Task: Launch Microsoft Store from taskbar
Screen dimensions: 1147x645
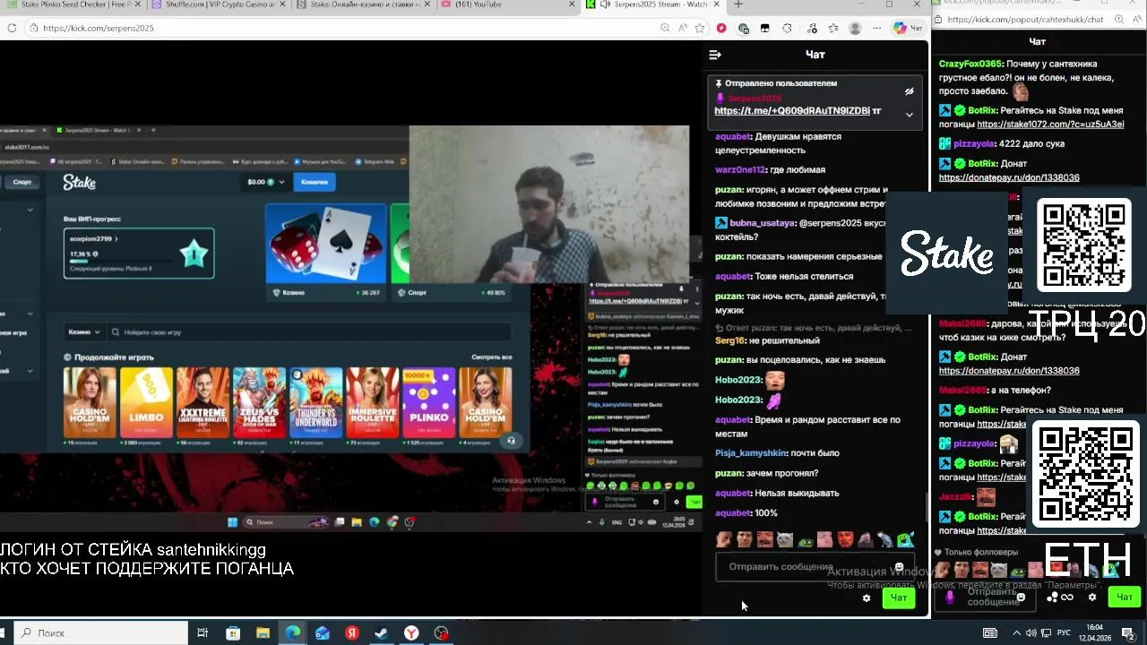Action: (233, 632)
